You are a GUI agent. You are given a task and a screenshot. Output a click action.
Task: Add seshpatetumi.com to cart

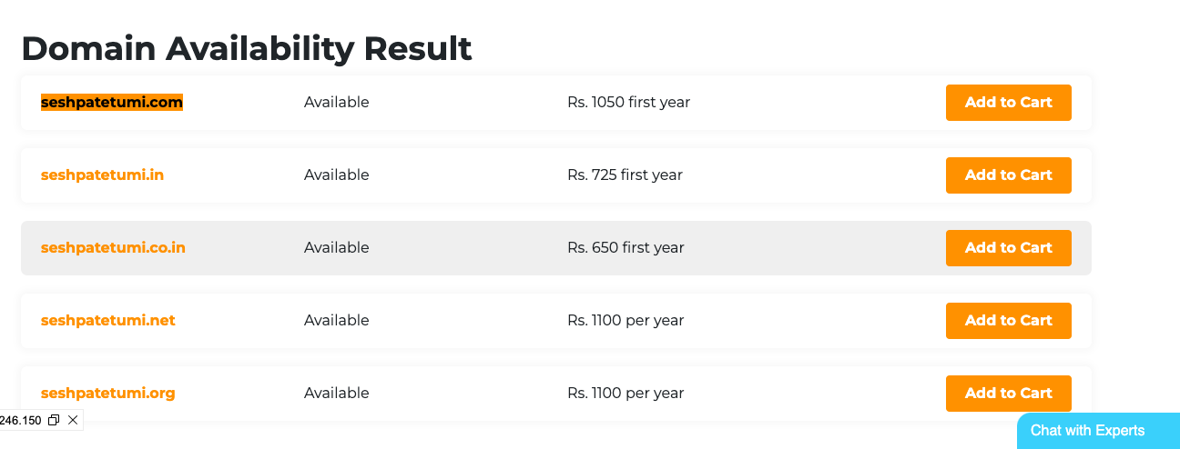pyautogui.click(x=1008, y=103)
